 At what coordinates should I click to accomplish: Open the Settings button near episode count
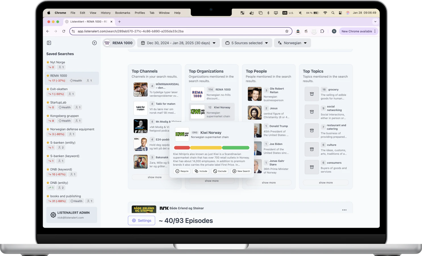pos(142,220)
